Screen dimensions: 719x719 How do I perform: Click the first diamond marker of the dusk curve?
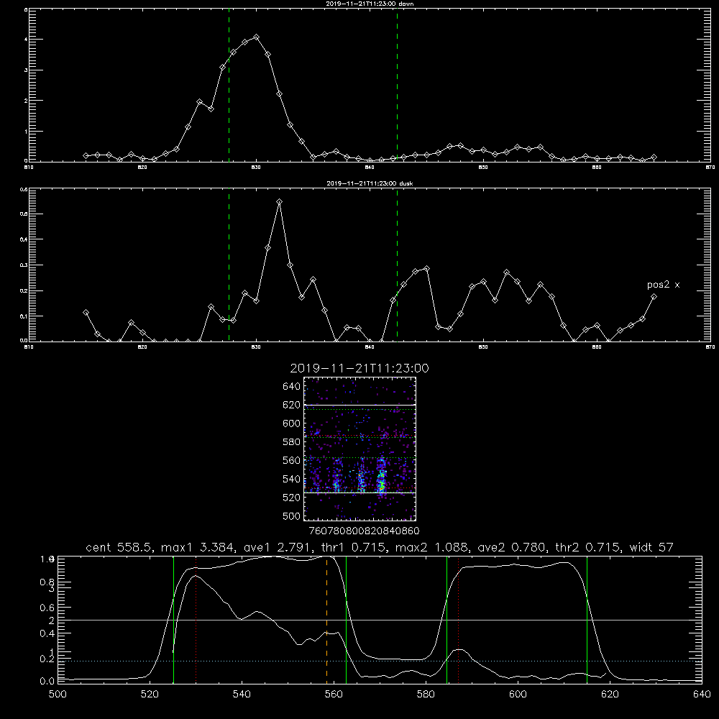click(86, 312)
